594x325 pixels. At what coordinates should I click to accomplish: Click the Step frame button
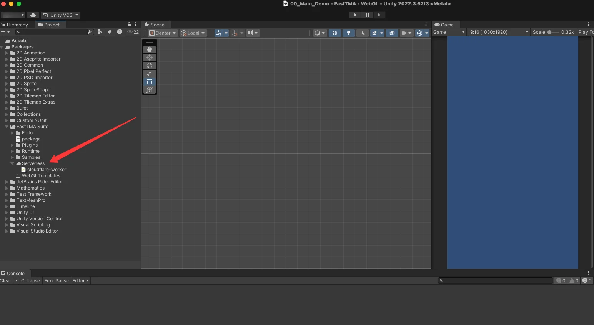click(379, 15)
